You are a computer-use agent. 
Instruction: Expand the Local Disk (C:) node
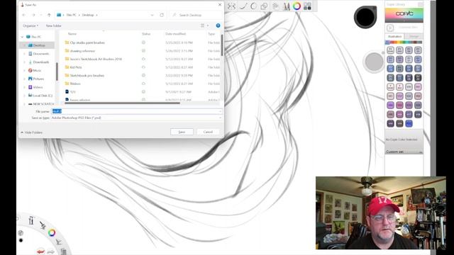point(24,96)
